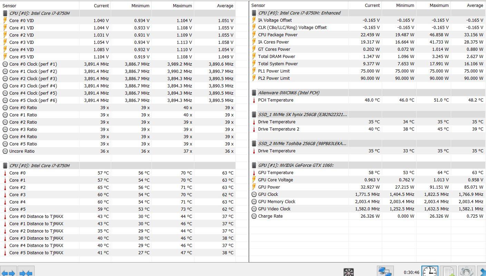Select the Core #1 Distance to TjMAX row
Viewport: 486px width, 276px height.
(118, 223)
